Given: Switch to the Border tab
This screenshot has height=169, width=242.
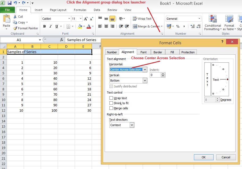Looking at the screenshot, I should (158, 52).
